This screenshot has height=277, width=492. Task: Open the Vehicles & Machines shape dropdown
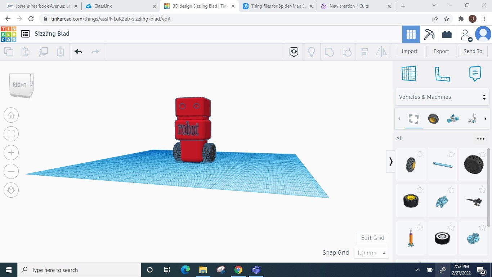(x=442, y=97)
